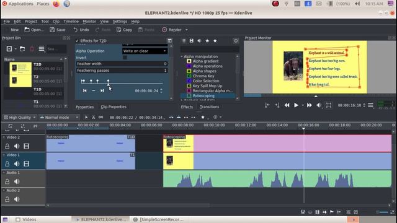Hide video of Video 1 track
Viewport: 397px width, 223px height.
(26, 164)
